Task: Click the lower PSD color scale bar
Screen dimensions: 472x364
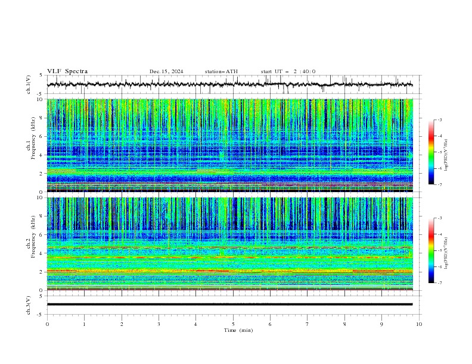Action: 431,250
